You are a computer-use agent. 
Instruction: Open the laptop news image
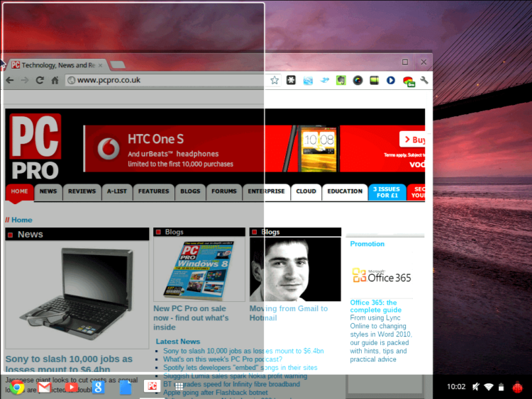pyautogui.click(x=77, y=294)
